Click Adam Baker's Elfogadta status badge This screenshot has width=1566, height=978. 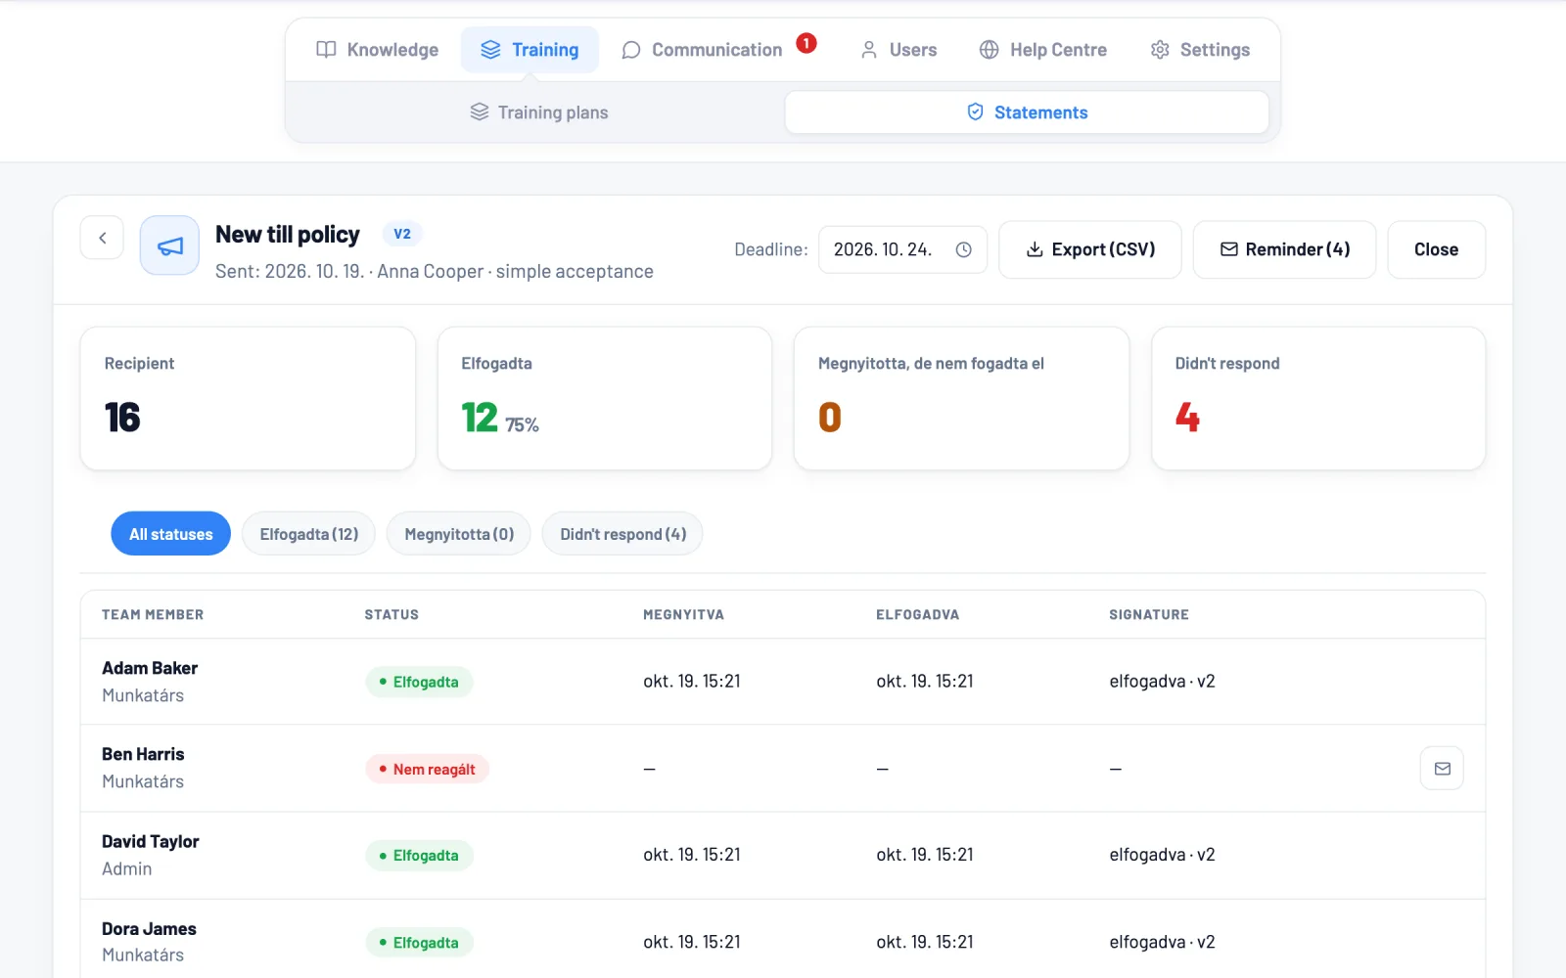[419, 682]
